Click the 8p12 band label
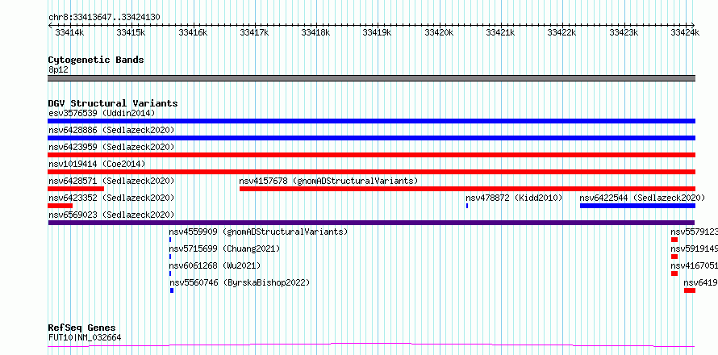 (x=58, y=70)
